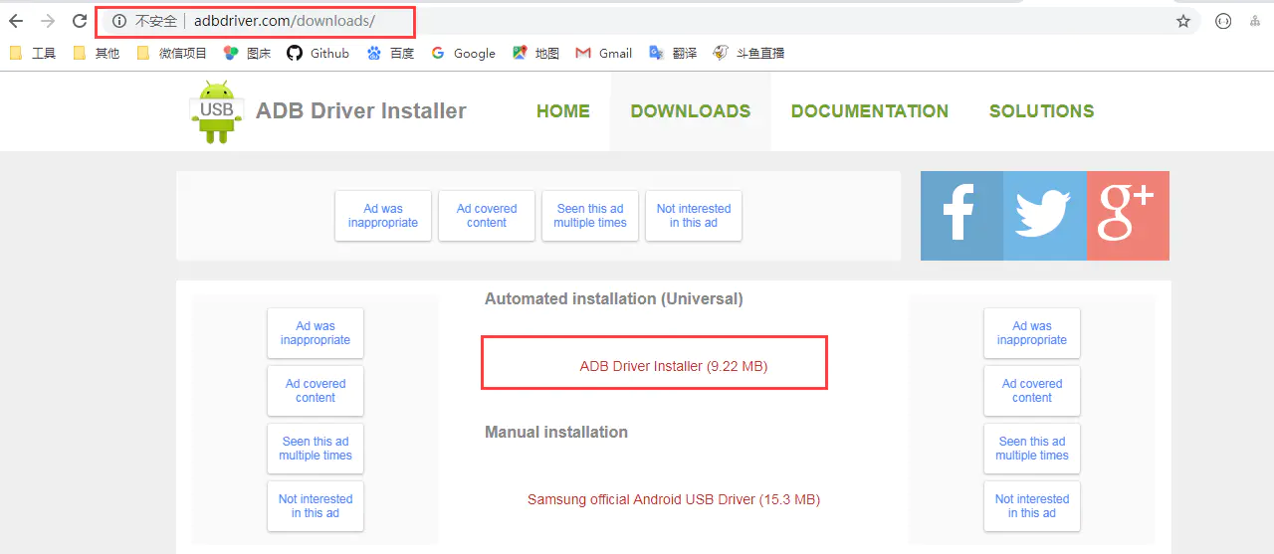This screenshot has height=554, width=1274.
Task: Open the Google Plus icon
Action: pyautogui.click(x=1127, y=216)
